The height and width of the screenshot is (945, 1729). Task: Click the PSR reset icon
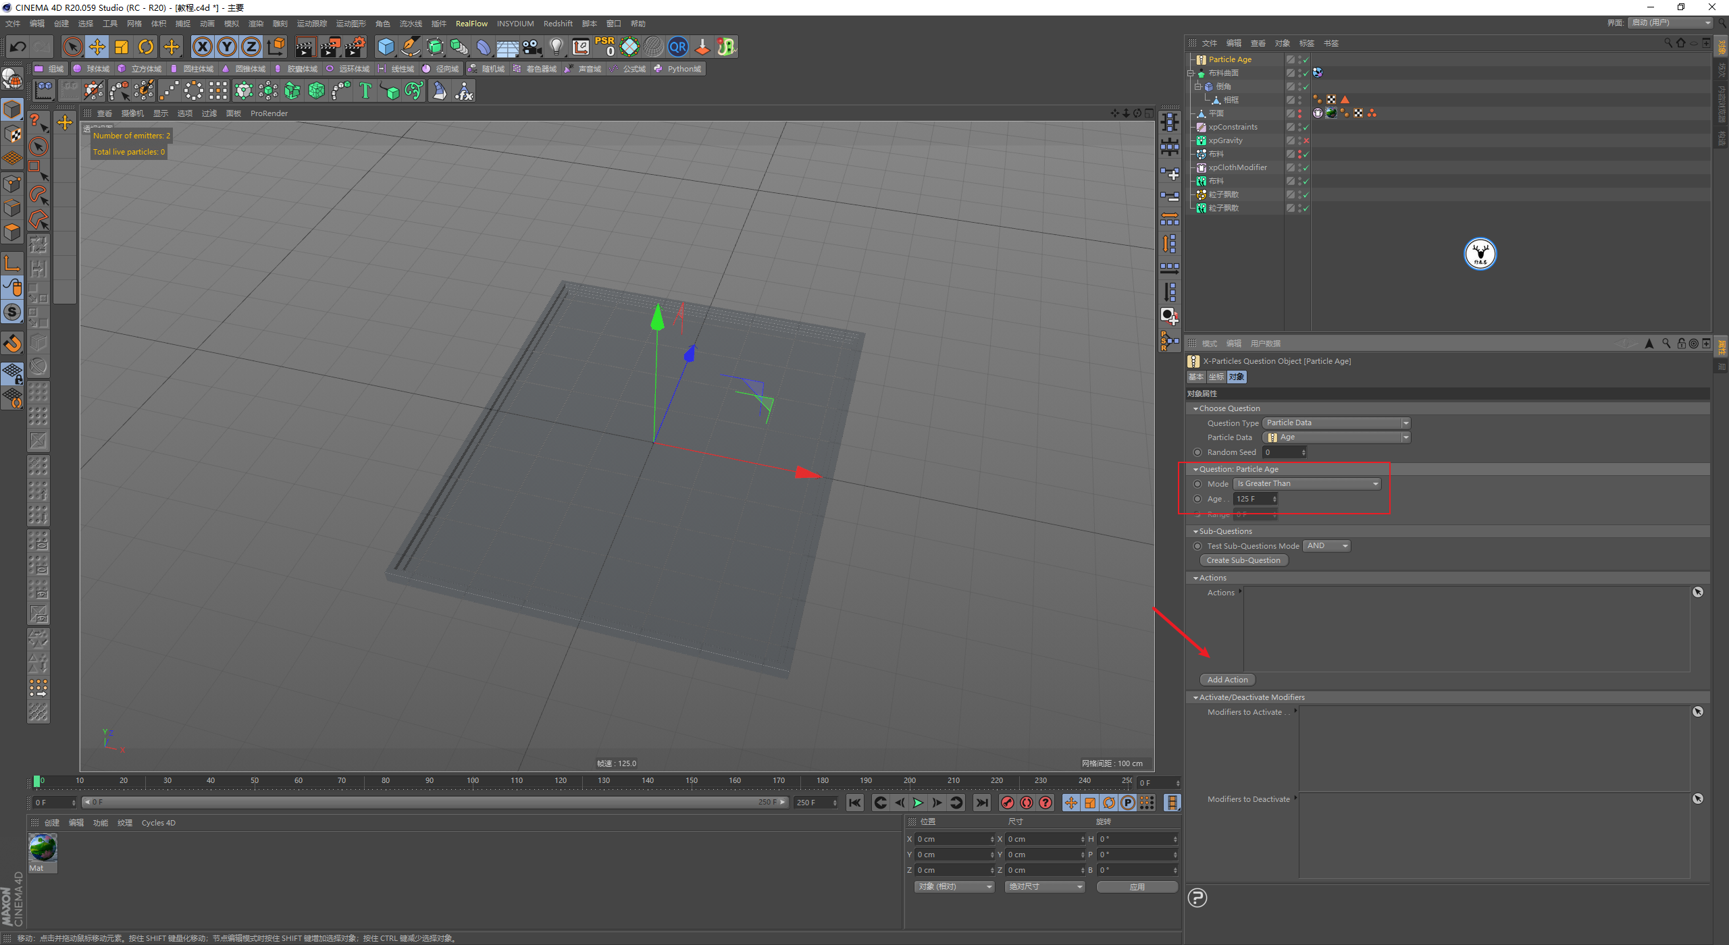(x=604, y=47)
